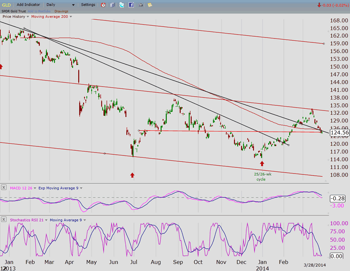Expand Moving Average 200 options
The height and width of the screenshot is (271, 350).
(x=71, y=17)
